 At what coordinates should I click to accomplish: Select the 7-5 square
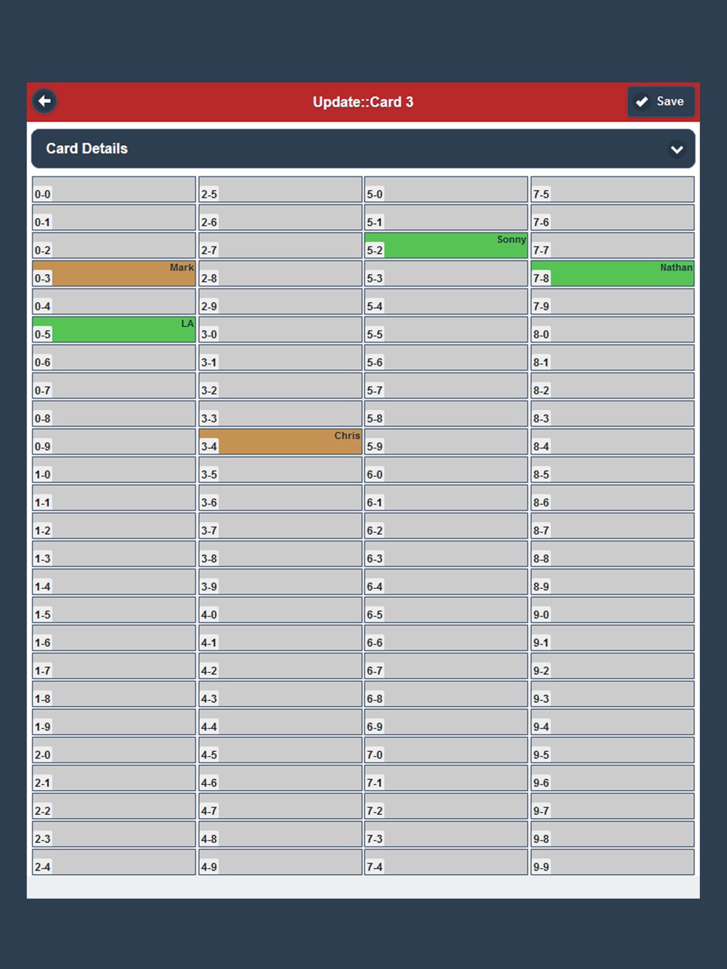click(613, 189)
